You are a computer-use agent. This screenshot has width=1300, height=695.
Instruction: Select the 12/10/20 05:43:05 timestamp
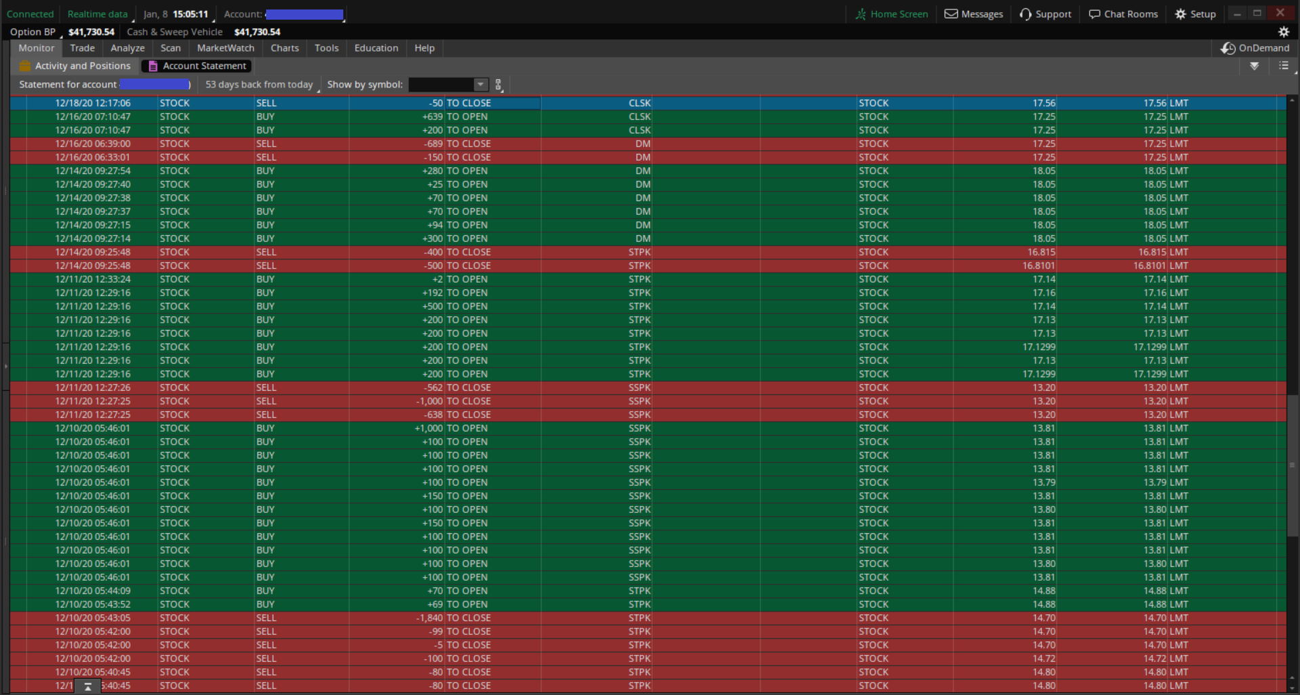pyautogui.click(x=93, y=618)
